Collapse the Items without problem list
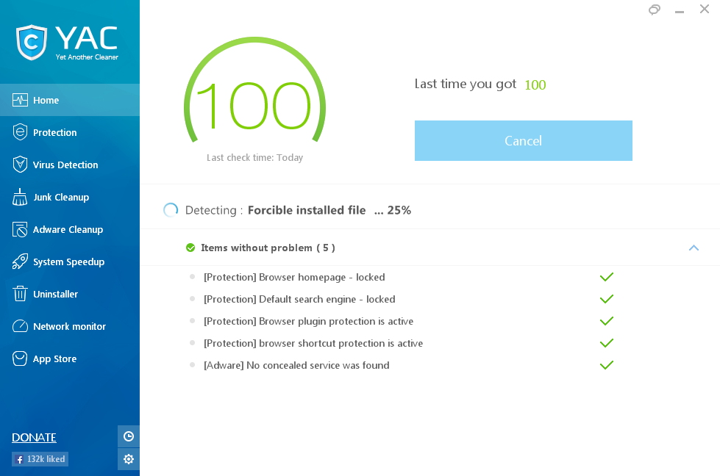 694,248
